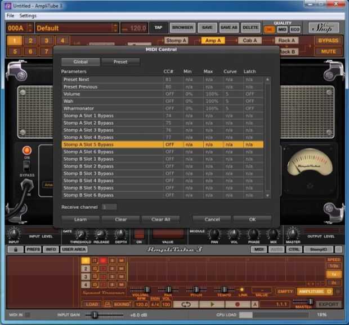Click the amp ON power button
349x325 pixels.
[x=26, y=151]
